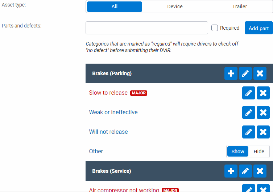
Task: Set Other option to Show
Action: [x=238, y=152]
